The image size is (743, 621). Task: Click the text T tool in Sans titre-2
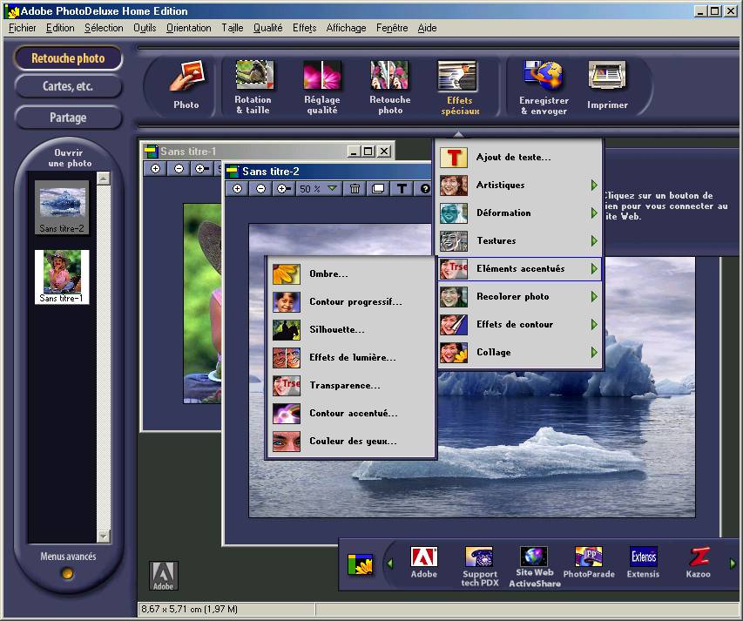[x=402, y=188]
